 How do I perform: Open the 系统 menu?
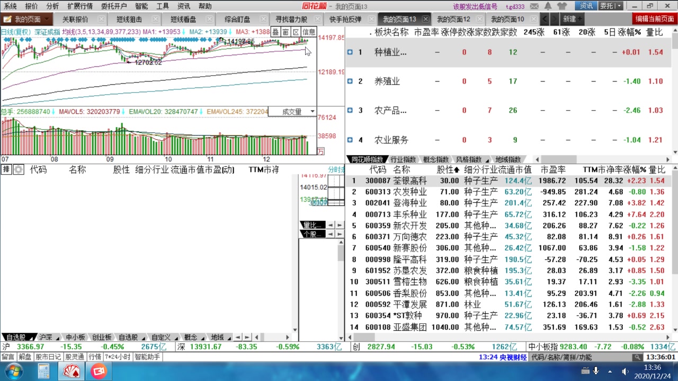pos(11,6)
